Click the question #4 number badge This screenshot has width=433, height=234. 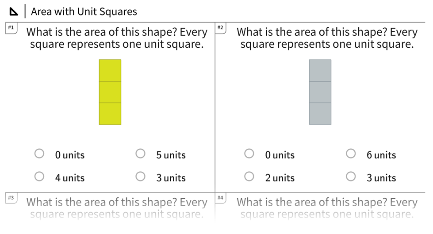coord(221,198)
